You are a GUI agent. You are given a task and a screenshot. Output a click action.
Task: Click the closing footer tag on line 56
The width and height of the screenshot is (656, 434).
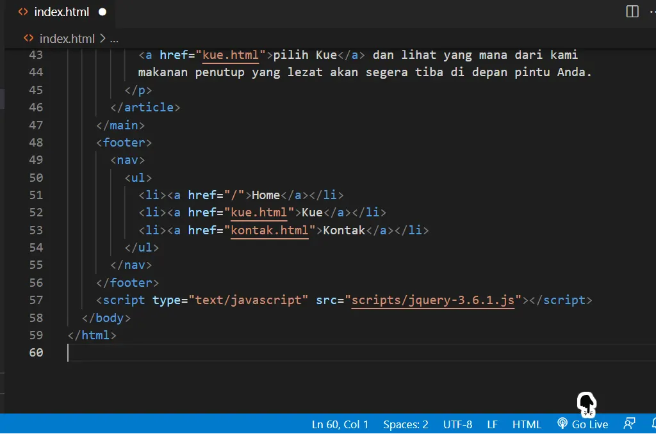pyautogui.click(x=127, y=283)
